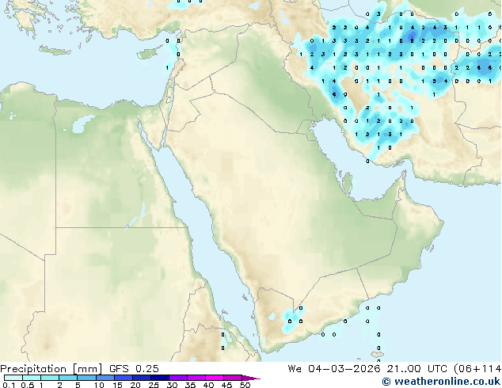Click the '15' legend scale label

(x=117, y=385)
